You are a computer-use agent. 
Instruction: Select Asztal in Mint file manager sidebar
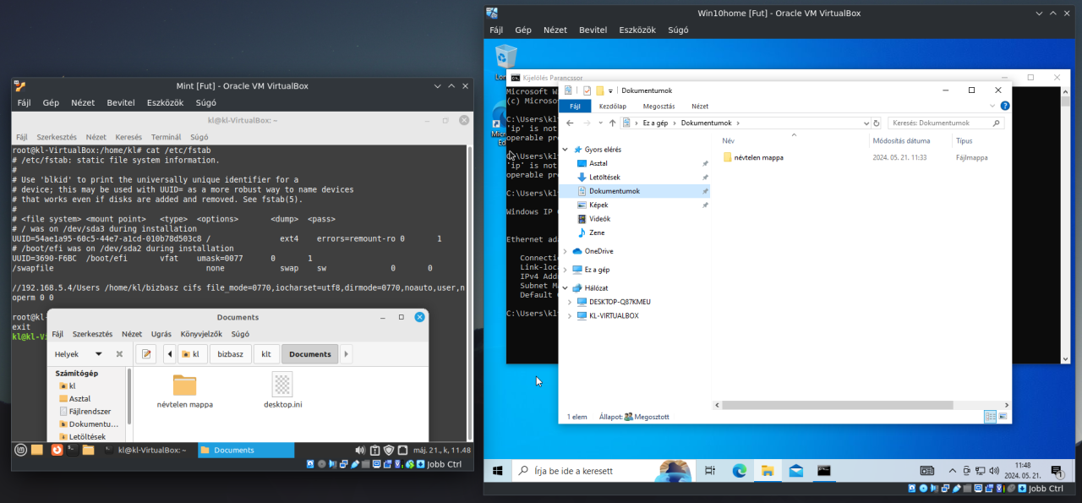[x=79, y=398]
